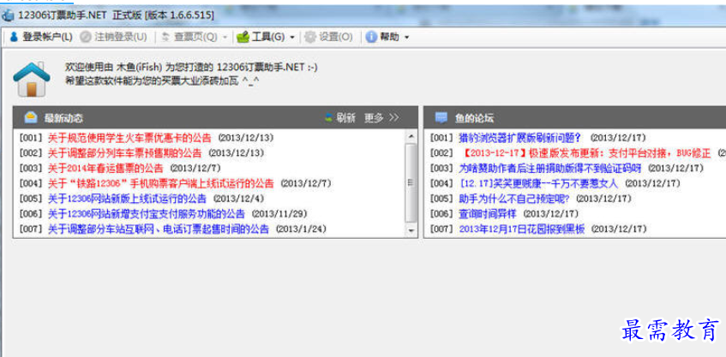Open forum post 为啥赞助作者后注册捐助版得不到验证码呀
The width and height of the screenshot is (726, 357).
(x=550, y=169)
